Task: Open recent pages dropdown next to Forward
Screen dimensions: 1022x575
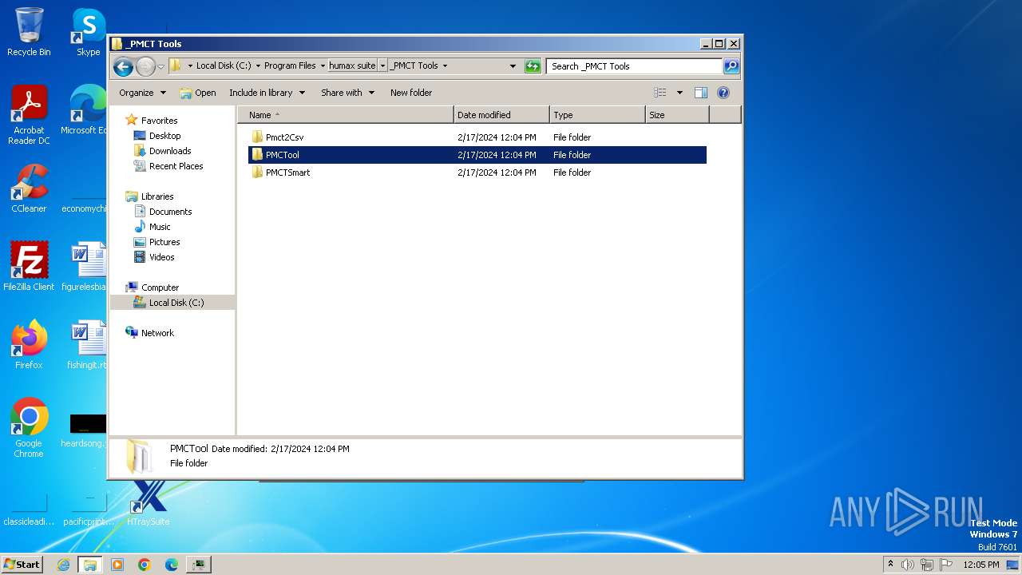Action: pos(160,66)
